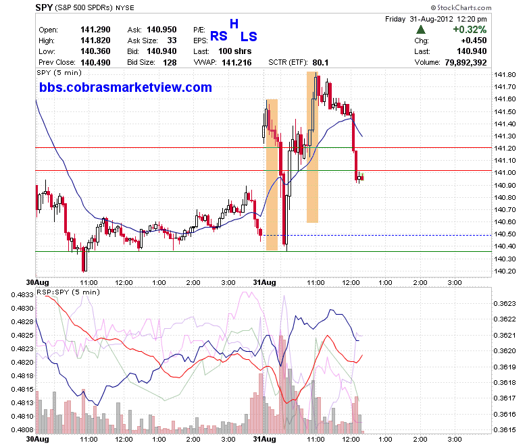The width and height of the screenshot is (527, 445).
Task: Click the SPY ticker symbol title
Action: tap(44, 7)
